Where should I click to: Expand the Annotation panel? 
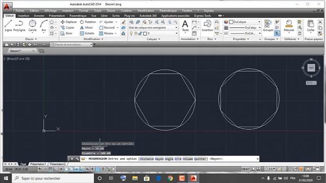[189, 39]
